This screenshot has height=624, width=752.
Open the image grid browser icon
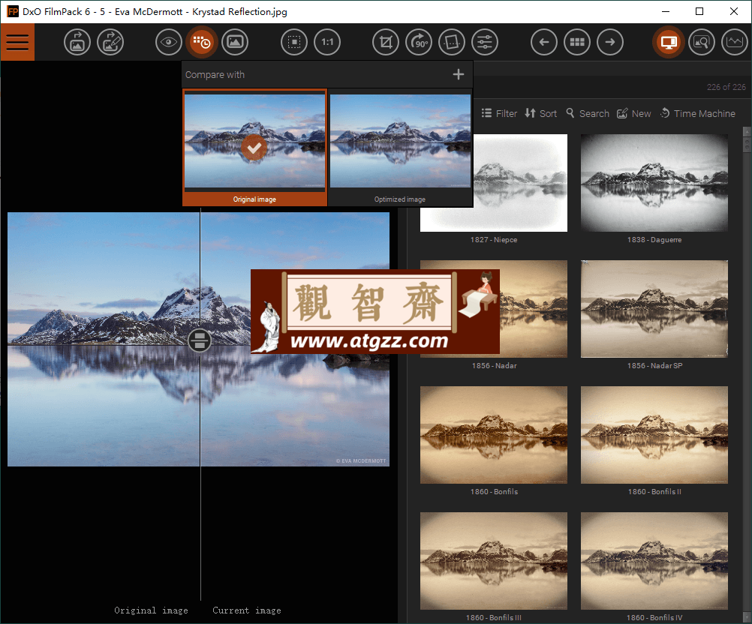coord(577,42)
